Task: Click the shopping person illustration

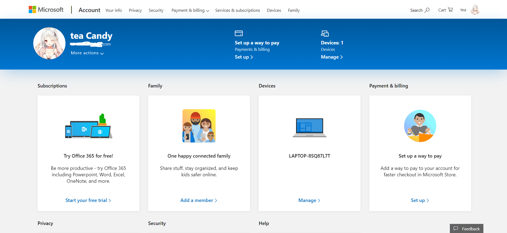Action: point(420,126)
